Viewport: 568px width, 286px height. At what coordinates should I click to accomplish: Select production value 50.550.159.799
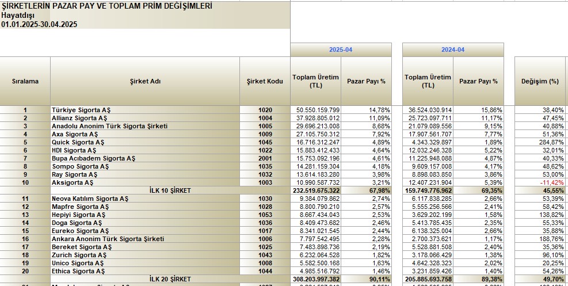click(315, 110)
